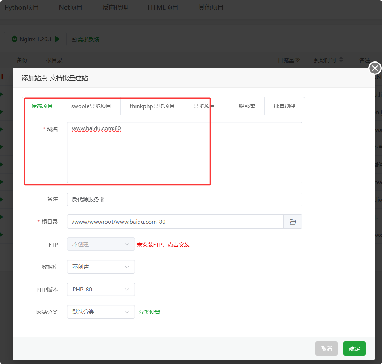The width and height of the screenshot is (382, 364).
Task: Click the 需求反馈 edit icon
Action: pyautogui.click(x=74, y=39)
